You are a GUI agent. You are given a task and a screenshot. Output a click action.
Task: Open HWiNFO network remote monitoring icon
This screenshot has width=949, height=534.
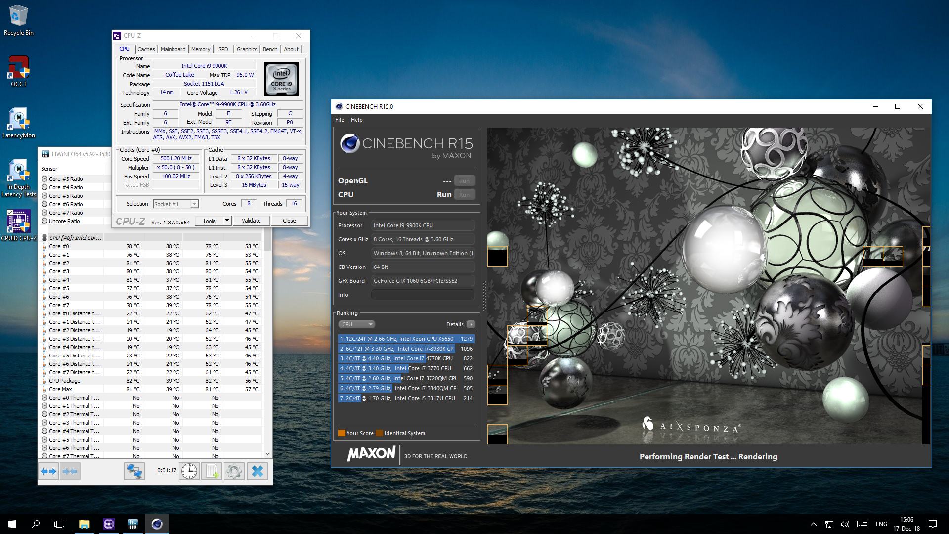(134, 471)
